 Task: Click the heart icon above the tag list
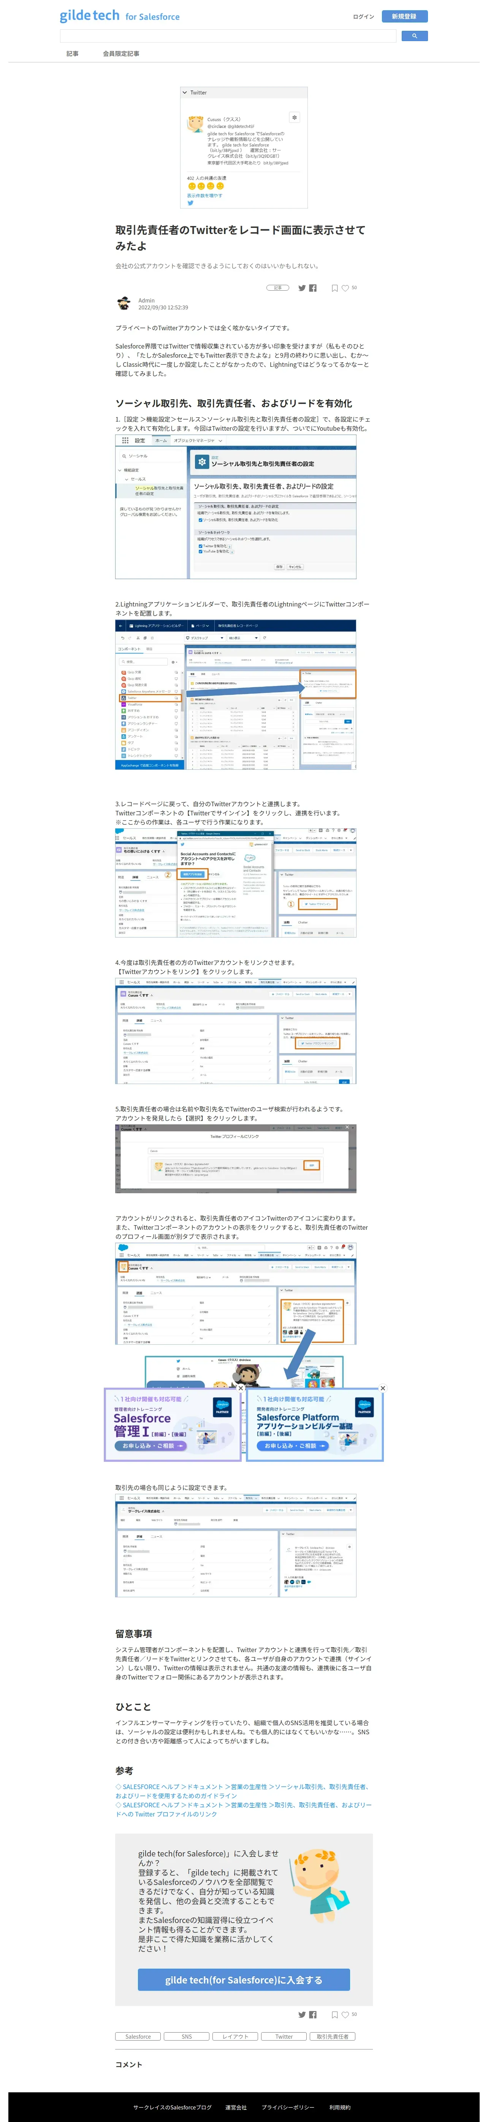tap(345, 2015)
